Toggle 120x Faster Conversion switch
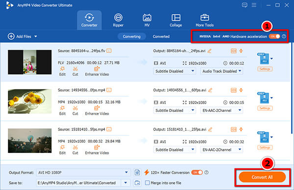Screen dimensions: 294x190 pyautogui.click(x=197, y=172)
